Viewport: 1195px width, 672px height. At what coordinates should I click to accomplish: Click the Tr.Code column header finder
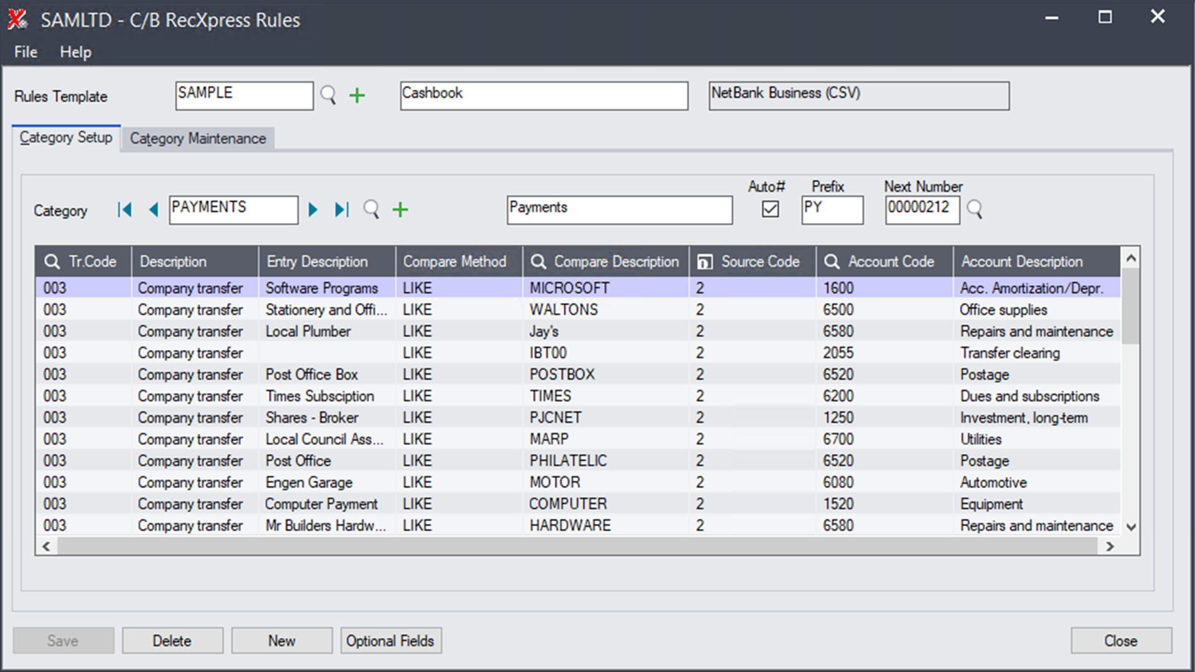(52, 261)
